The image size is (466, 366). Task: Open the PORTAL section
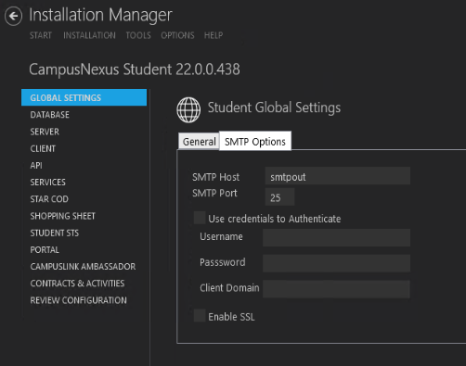coord(45,250)
